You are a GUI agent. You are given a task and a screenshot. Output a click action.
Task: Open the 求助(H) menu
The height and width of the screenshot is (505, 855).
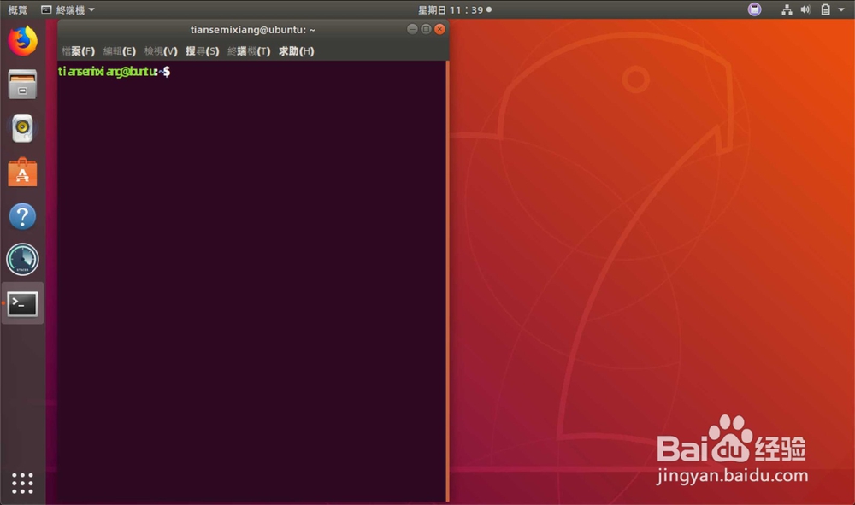coord(296,50)
